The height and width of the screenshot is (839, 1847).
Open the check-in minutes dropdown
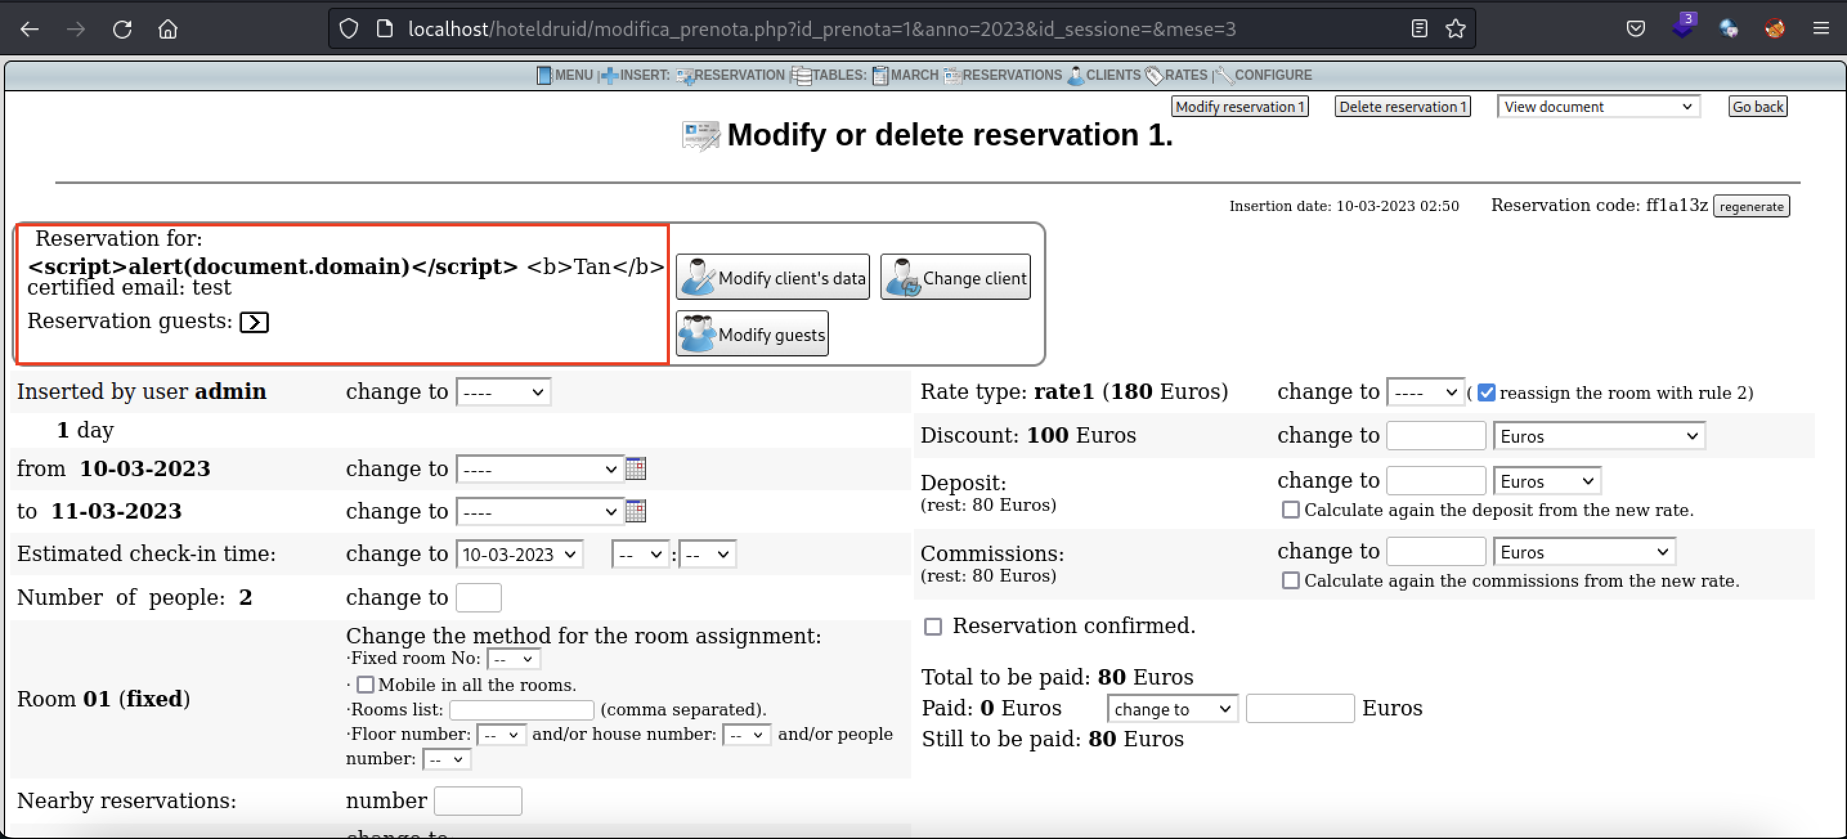[707, 555]
